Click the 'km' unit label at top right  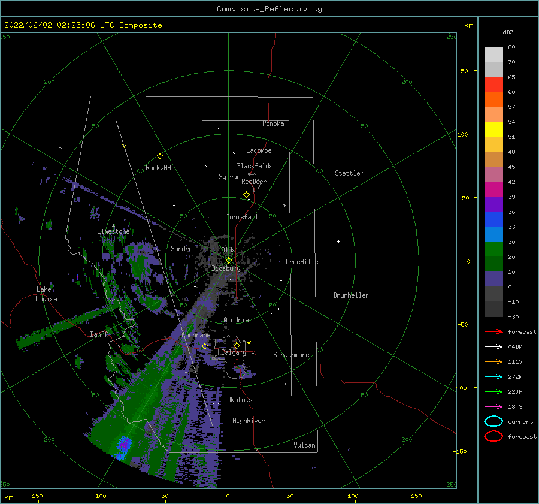point(469,25)
